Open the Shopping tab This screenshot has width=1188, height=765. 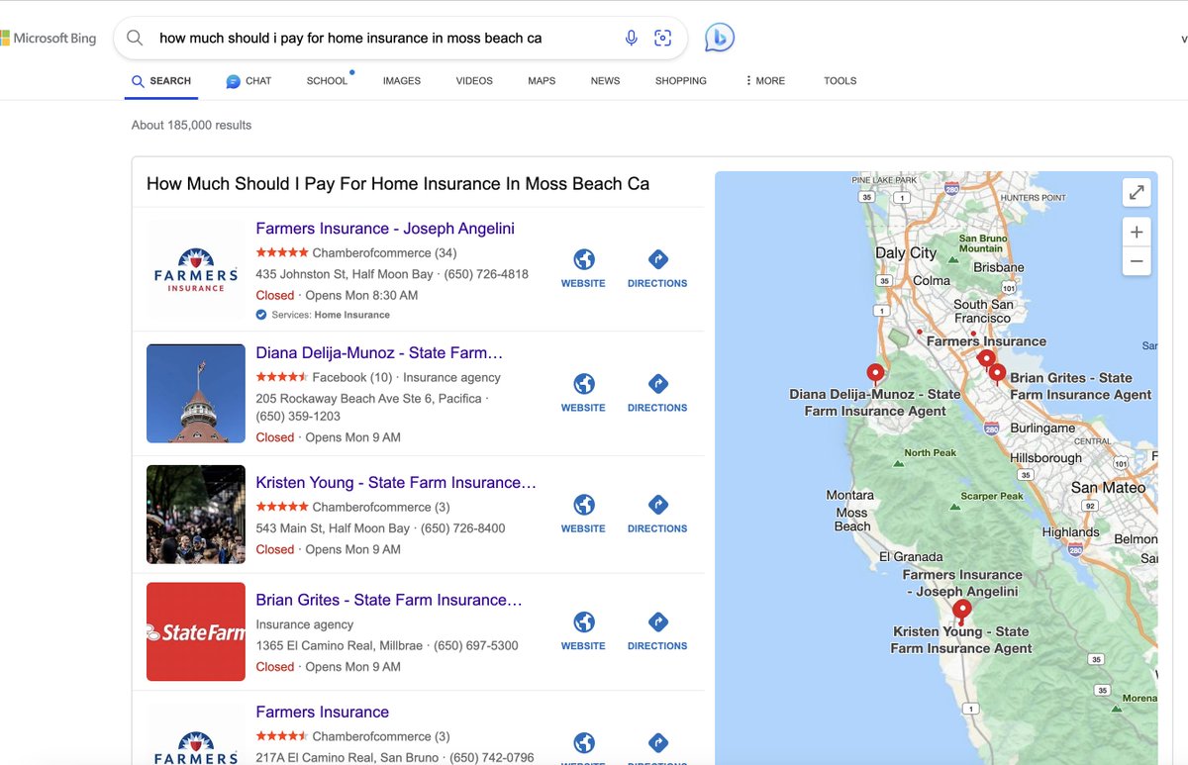[681, 81]
